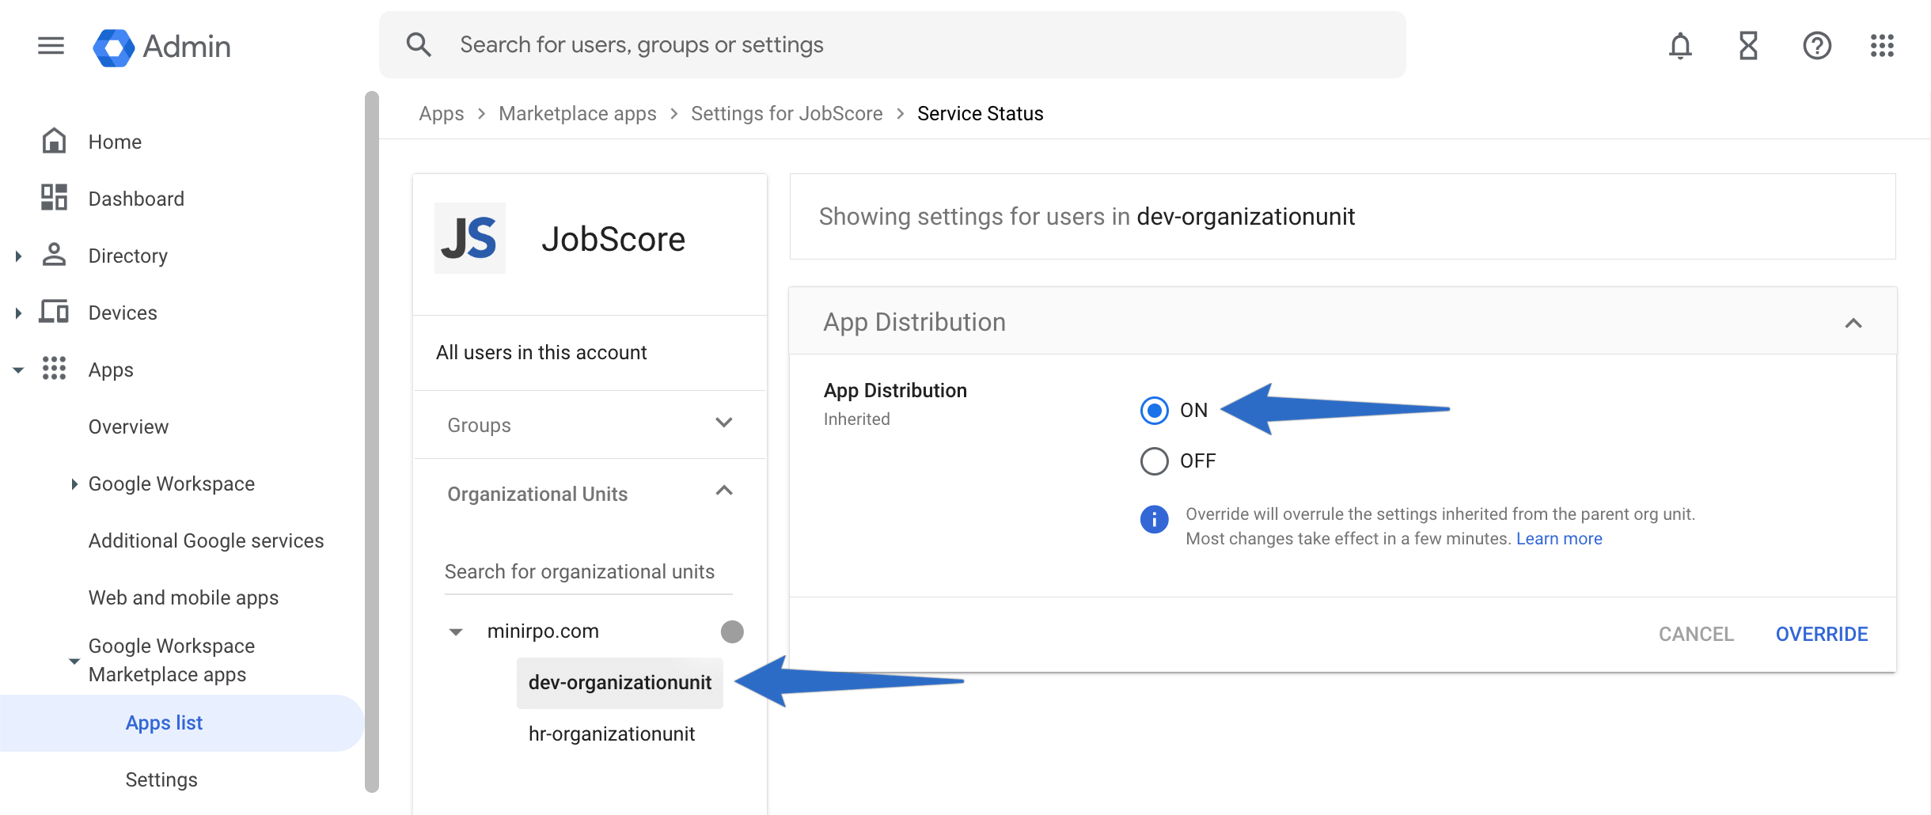Click the Service Status breadcrumb text
Viewport: 1931px width, 815px height.
pos(980,113)
